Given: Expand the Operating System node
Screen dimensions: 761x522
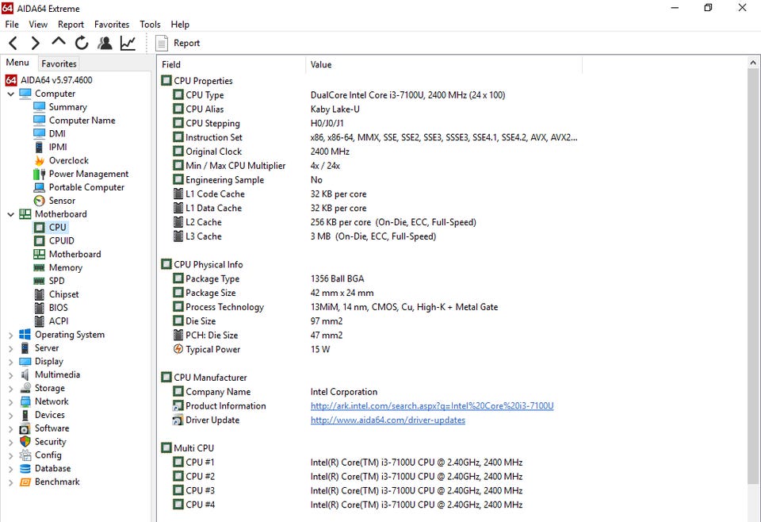Looking at the screenshot, I should click(x=11, y=335).
